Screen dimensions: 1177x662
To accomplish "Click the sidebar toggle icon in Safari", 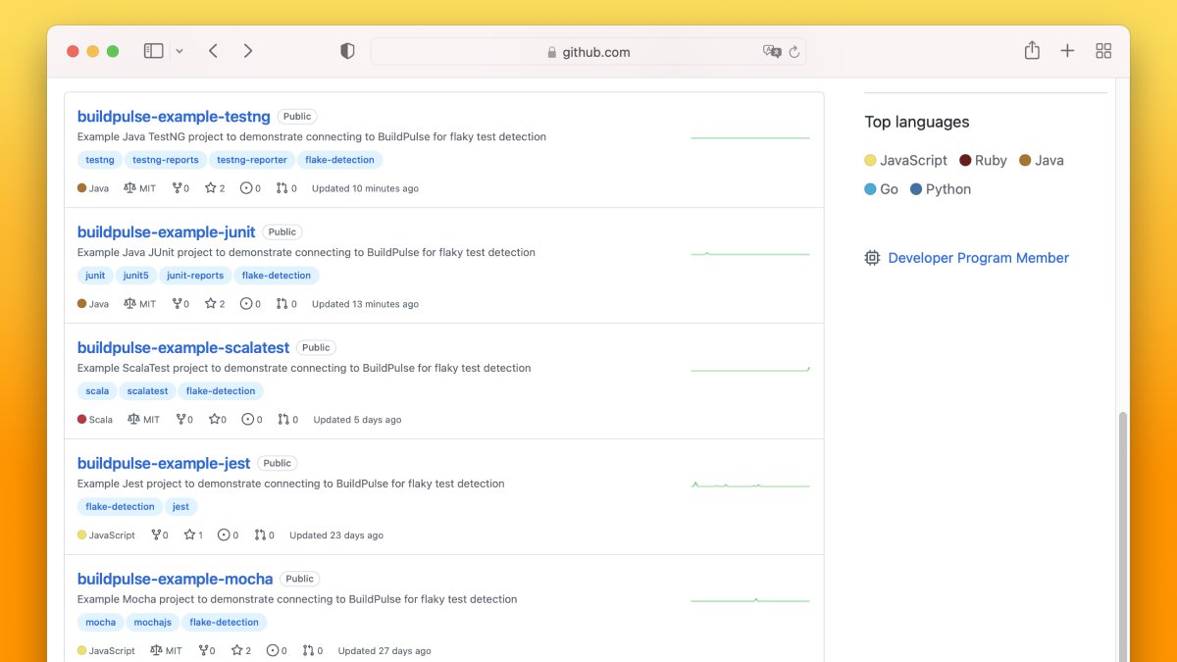I will [x=154, y=50].
